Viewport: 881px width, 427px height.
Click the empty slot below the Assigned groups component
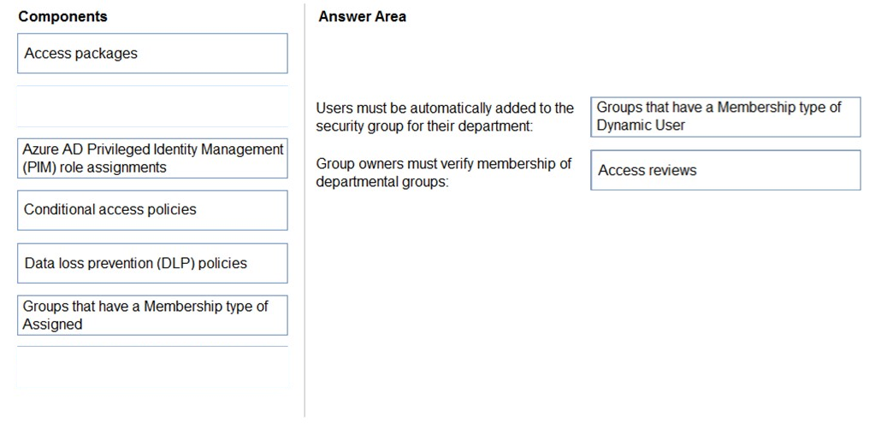[x=152, y=367]
